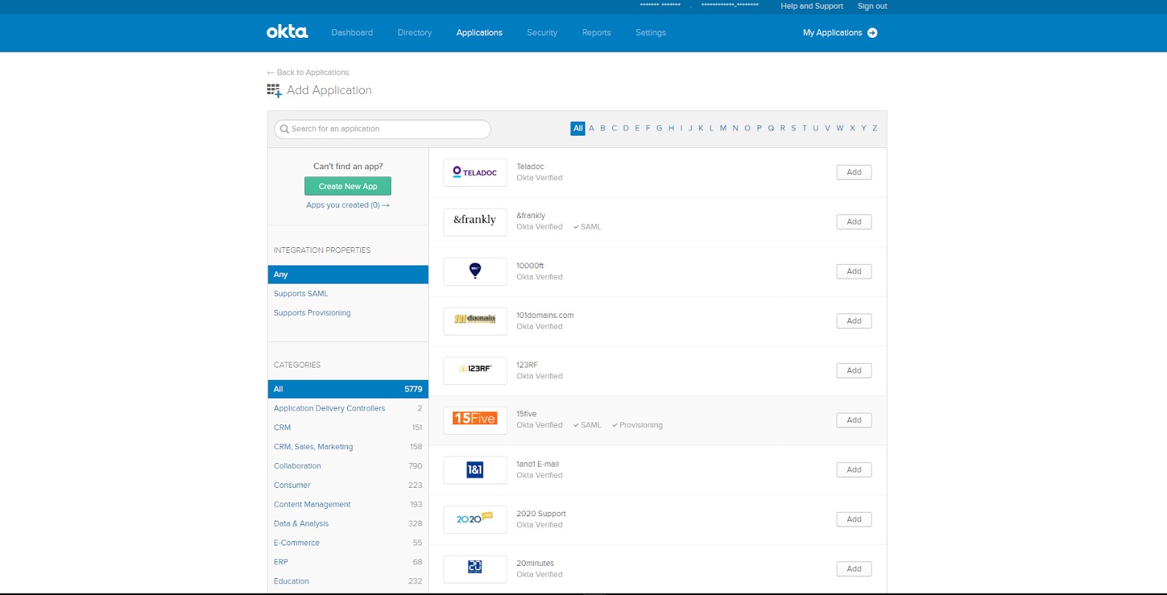Click the 101domains app logo
Image resolution: width=1167 pixels, height=595 pixels.
point(475,321)
